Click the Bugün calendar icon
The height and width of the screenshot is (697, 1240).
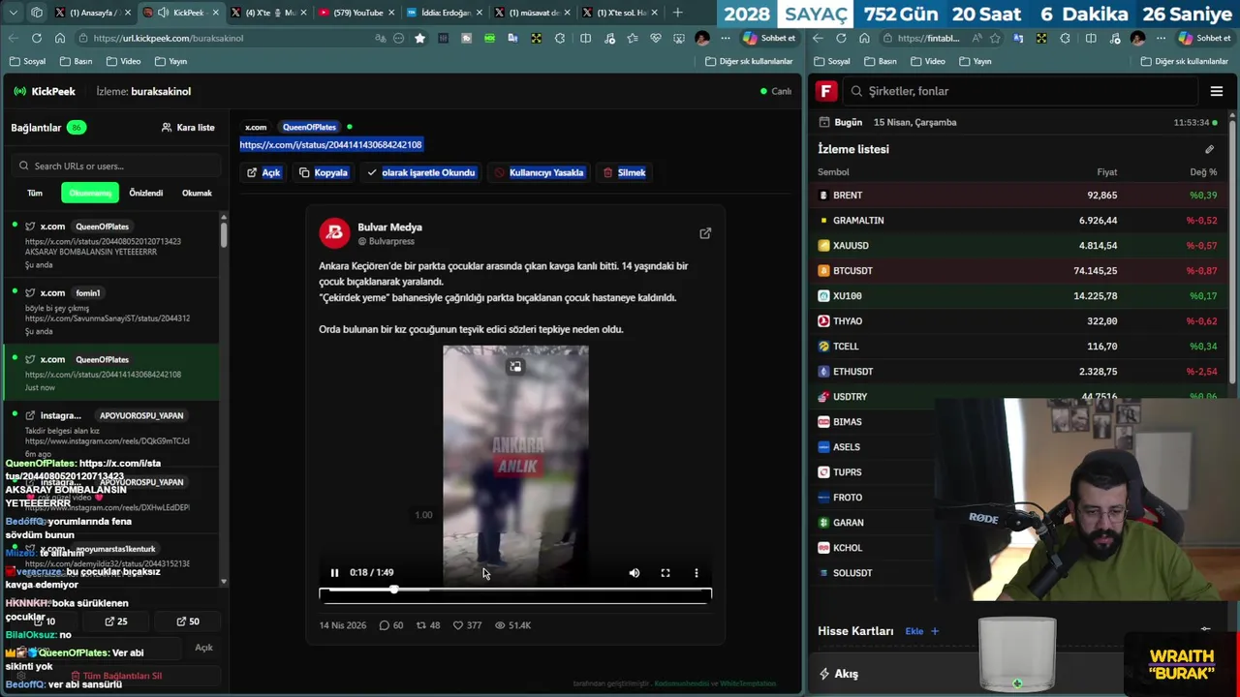tap(824, 123)
